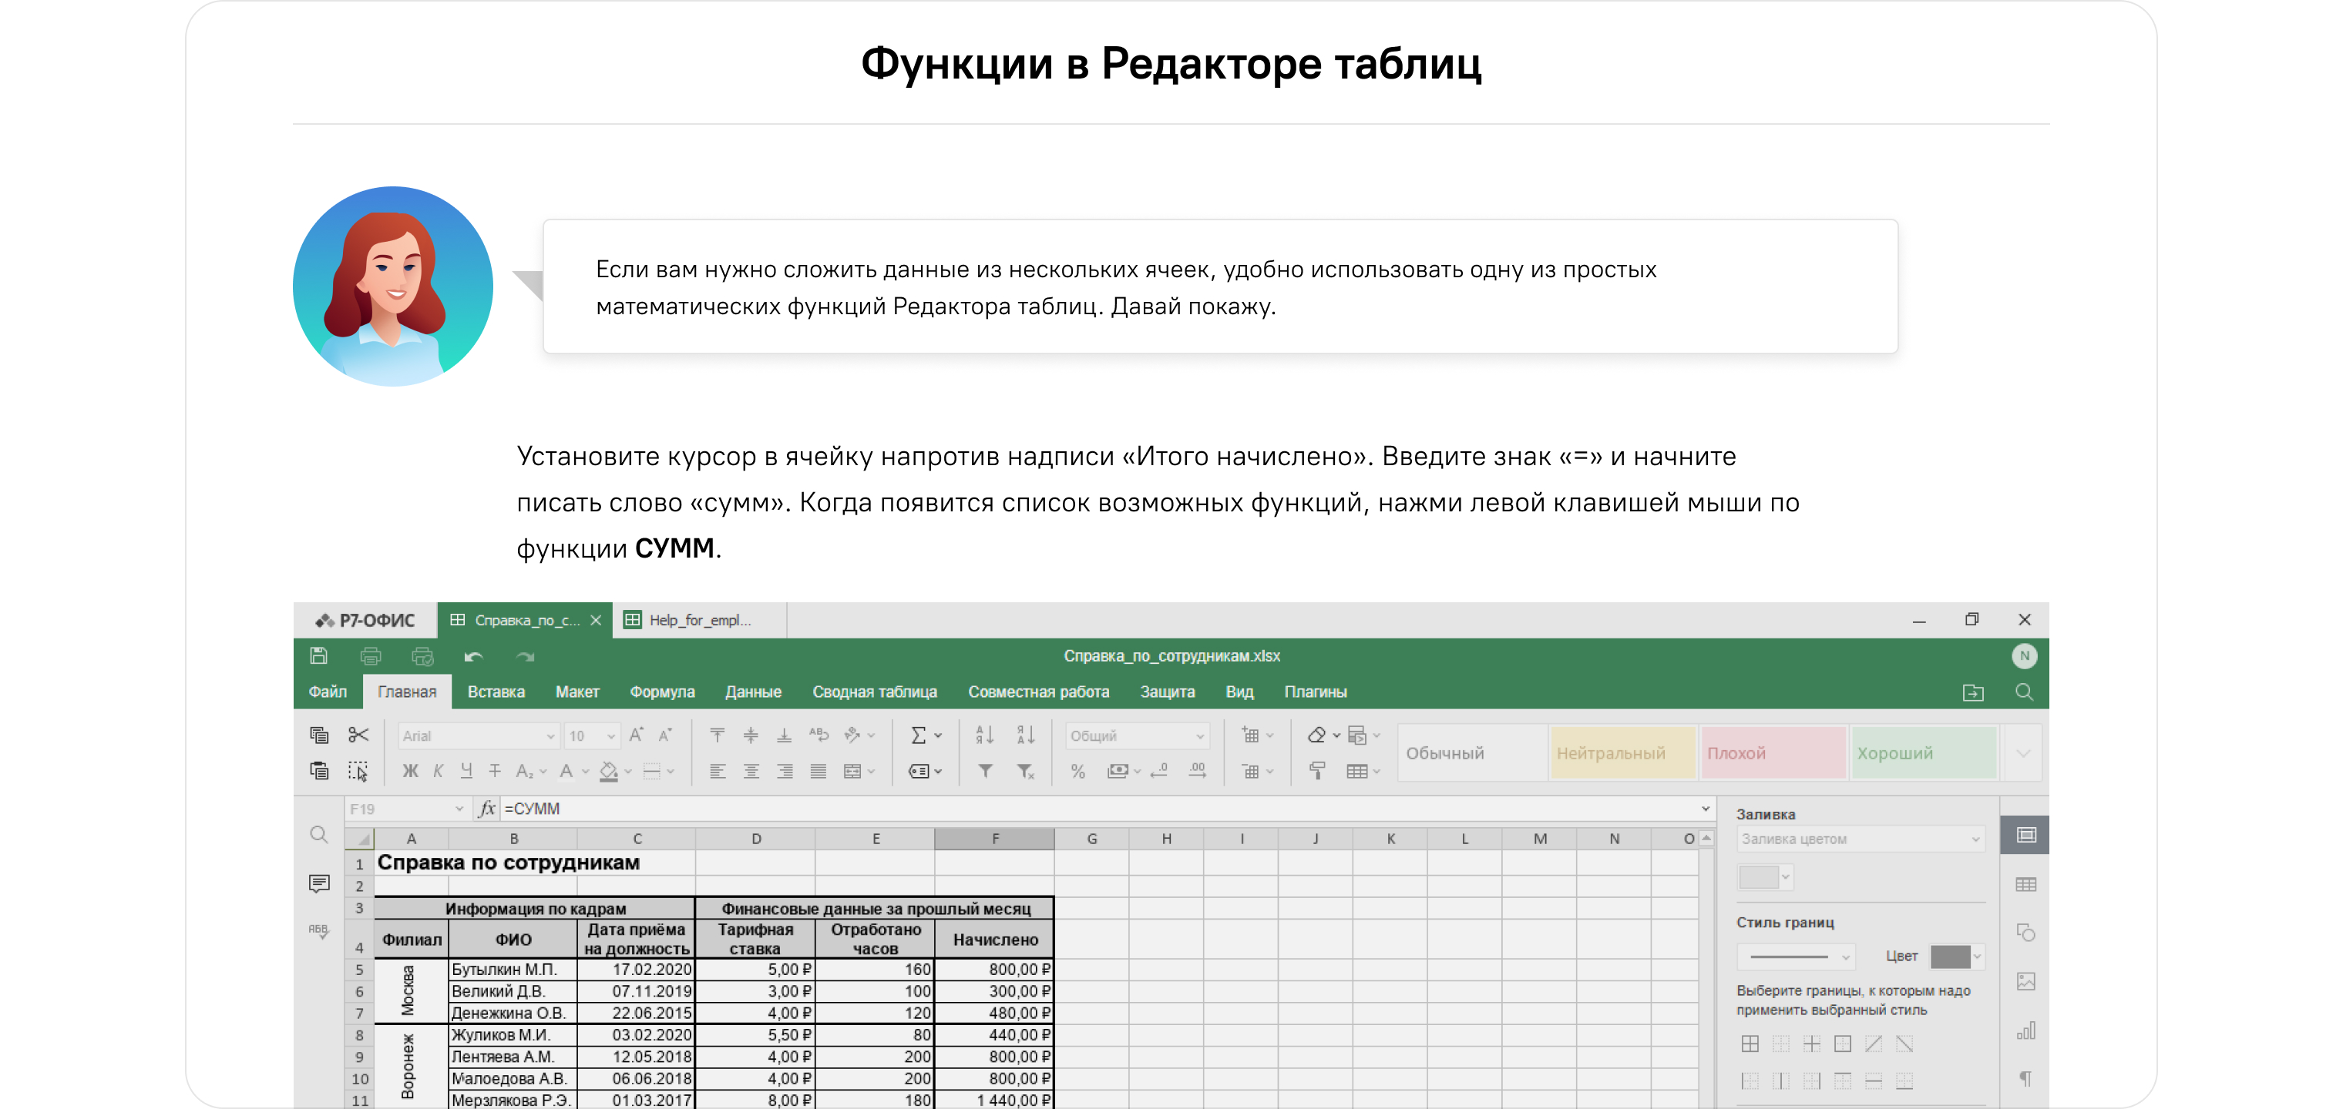Image resolution: width=2343 pixels, height=1109 pixels.
Task: Click the border Цвет color swatch
Action: [1951, 957]
